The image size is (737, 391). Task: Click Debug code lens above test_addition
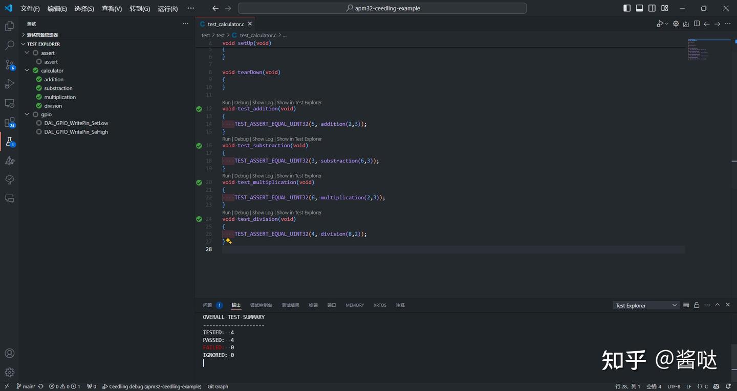point(241,103)
